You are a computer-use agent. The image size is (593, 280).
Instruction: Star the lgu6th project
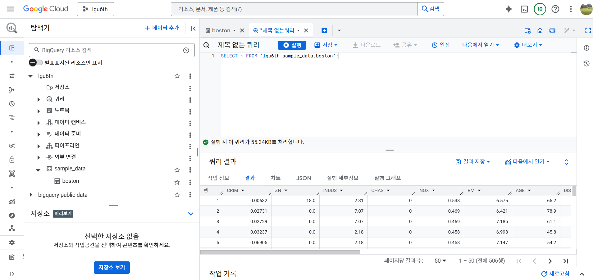pyautogui.click(x=177, y=76)
